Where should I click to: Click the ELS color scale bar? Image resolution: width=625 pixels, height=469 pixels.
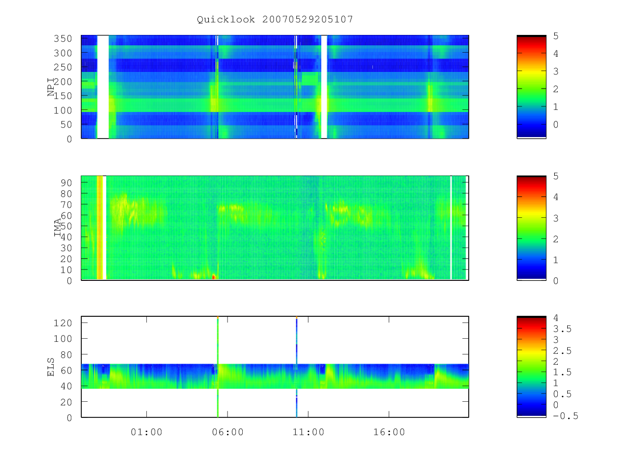pos(531,366)
